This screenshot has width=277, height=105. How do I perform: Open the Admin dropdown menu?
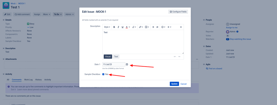(69, 14)
